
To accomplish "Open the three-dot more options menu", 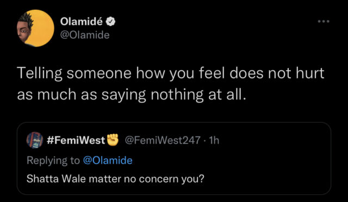I will (x=324, y=22).
